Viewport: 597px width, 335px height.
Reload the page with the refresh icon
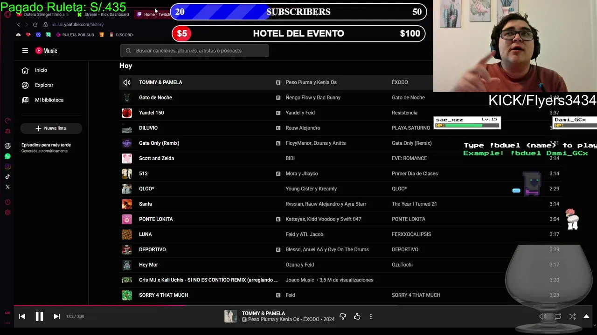tap(35, 25)
